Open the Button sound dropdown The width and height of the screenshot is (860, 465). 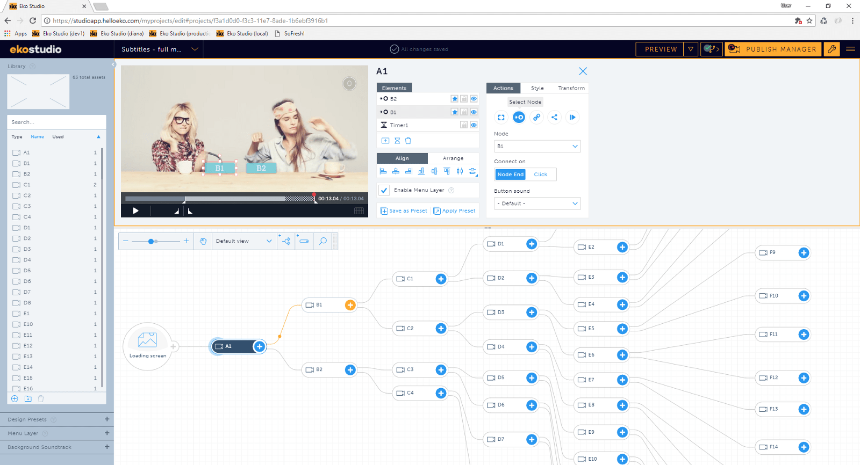[x=537, y=204]
